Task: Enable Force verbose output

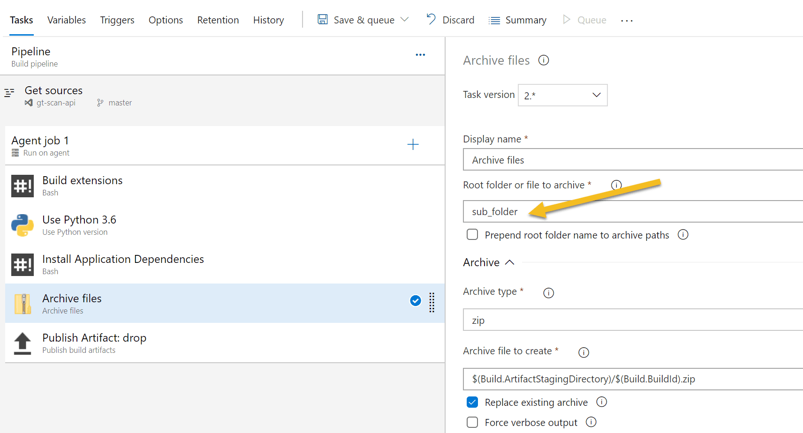Action: tap(472, 422)
